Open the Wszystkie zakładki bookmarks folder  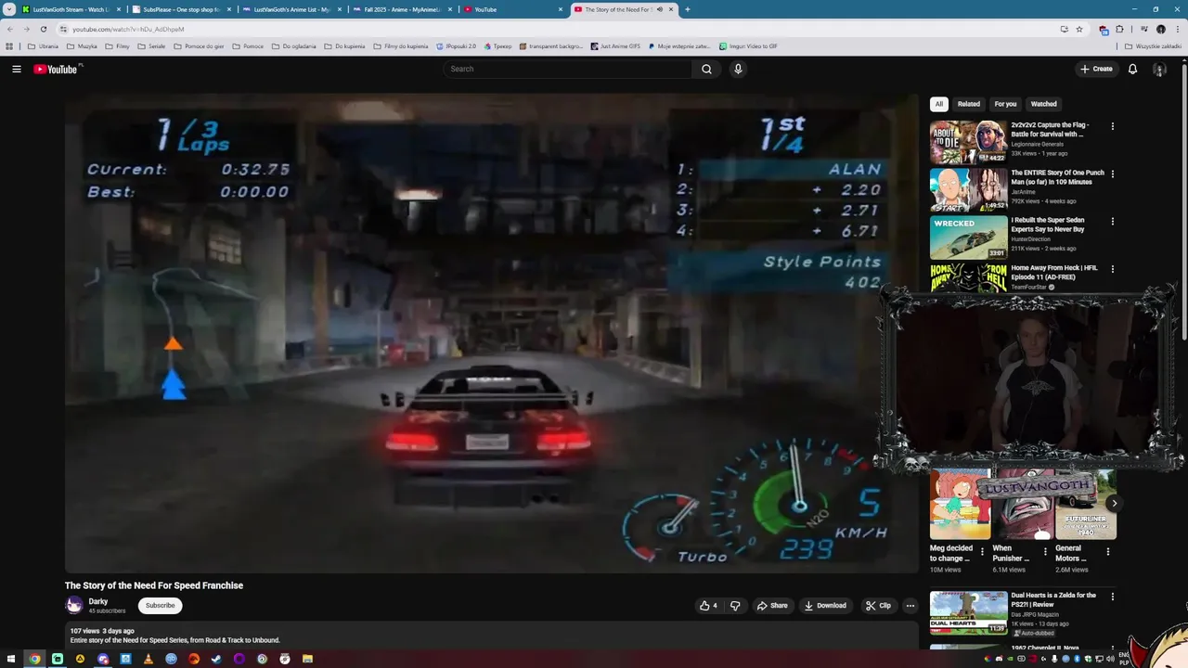tap(1153, 45)
